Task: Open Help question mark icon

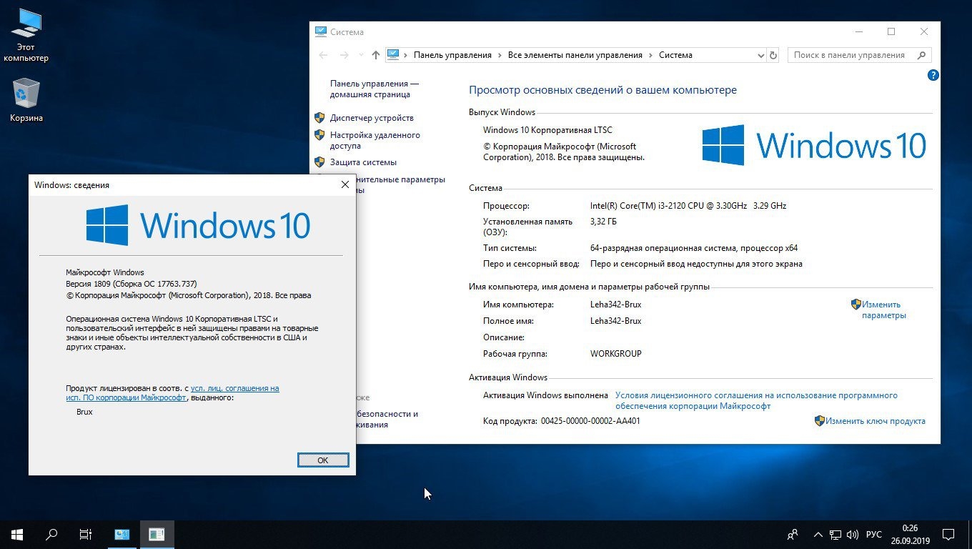Action: (933, 75)
